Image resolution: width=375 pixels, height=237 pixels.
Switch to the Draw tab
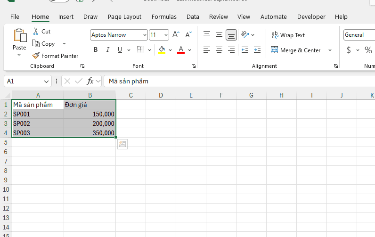[x=90, y=17]
